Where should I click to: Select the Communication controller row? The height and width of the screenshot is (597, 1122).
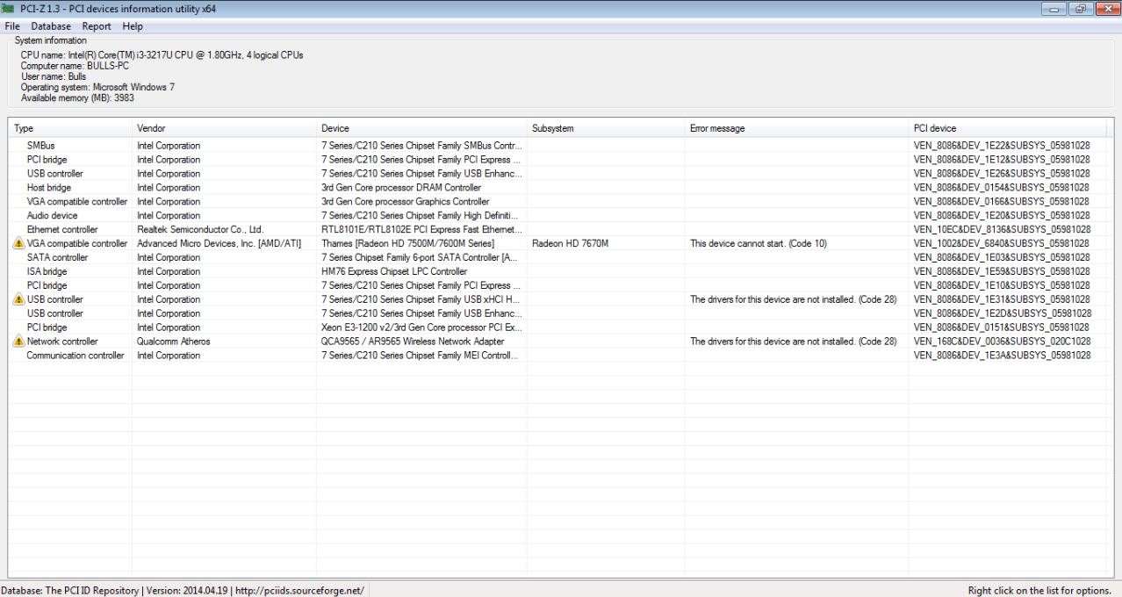point(557,356)
